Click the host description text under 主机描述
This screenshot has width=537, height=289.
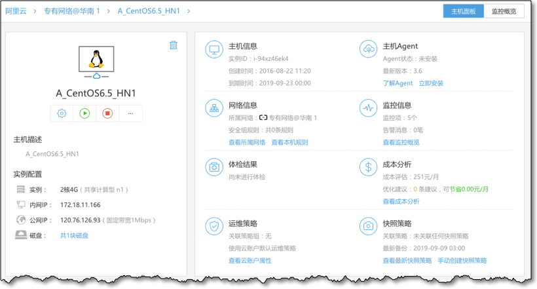[x=52, y=154]
